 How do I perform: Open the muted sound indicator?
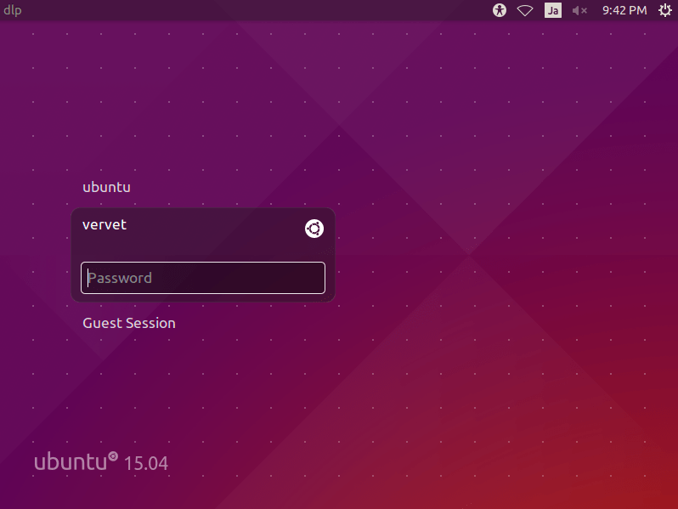point(579,10)
